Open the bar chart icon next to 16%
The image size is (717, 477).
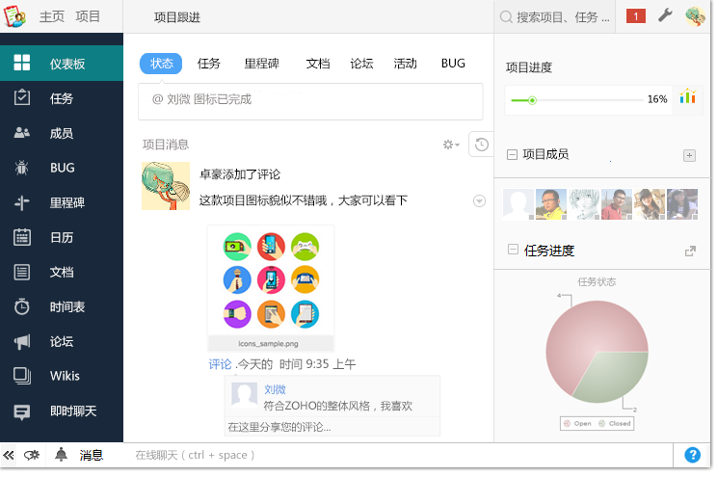click(687, 96)
